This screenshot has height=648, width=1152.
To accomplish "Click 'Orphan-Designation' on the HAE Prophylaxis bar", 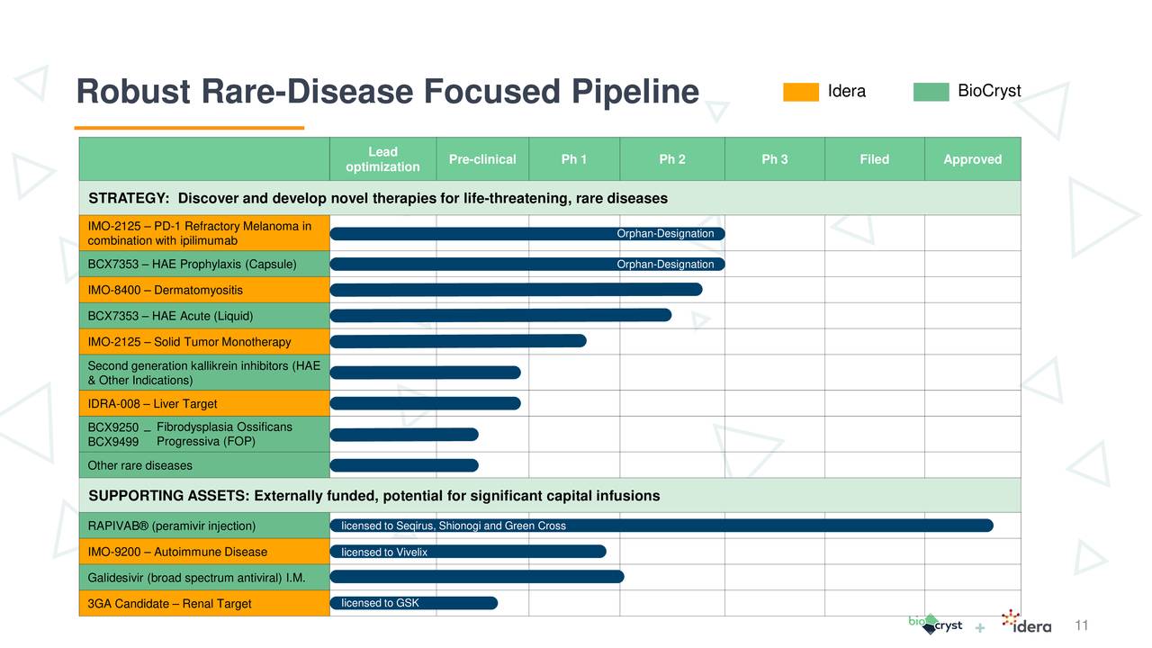I will [665, 265].
